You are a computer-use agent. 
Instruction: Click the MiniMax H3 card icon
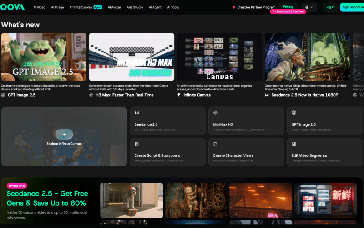click(215, 113)
